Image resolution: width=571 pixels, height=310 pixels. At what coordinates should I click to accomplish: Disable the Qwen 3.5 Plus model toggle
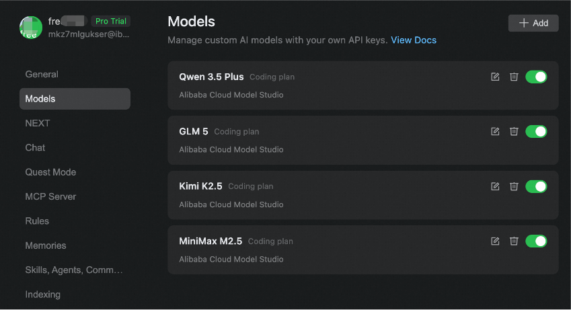point(536,77)
